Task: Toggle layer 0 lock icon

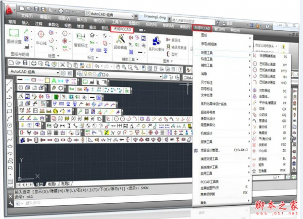Action: coord(99,74)
